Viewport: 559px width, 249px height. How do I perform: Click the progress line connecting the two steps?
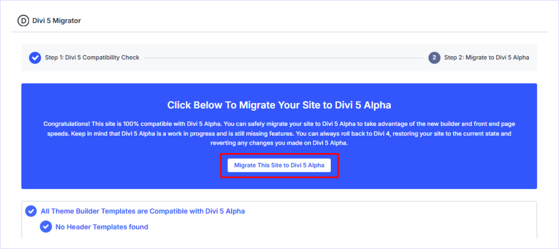(283, 58)
